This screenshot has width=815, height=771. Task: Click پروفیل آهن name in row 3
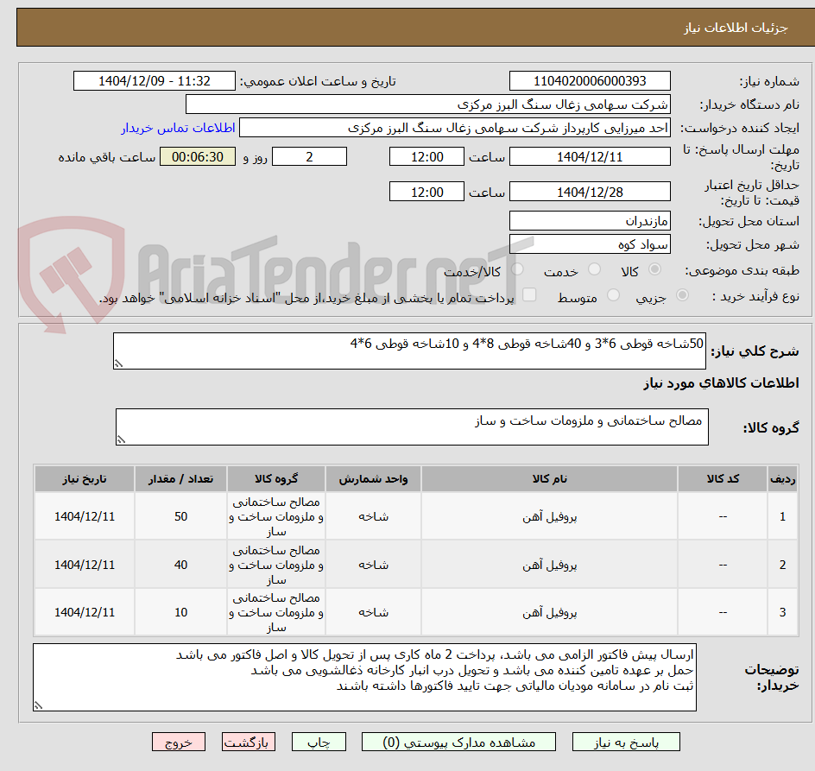[549, 612]
